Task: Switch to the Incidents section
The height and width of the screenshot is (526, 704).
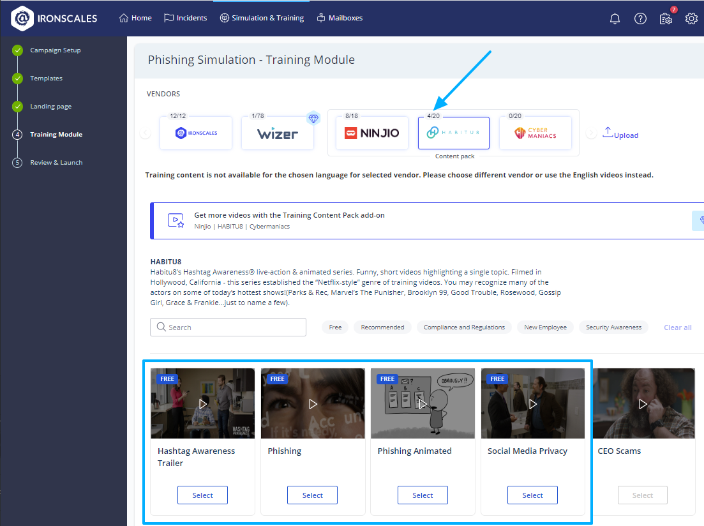Action: [185, 18]
